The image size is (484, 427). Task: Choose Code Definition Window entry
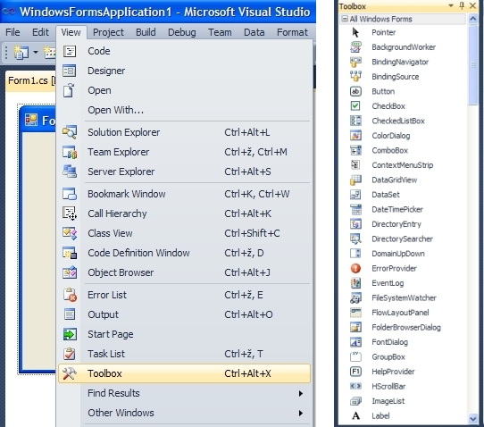[x=184, y=253]
